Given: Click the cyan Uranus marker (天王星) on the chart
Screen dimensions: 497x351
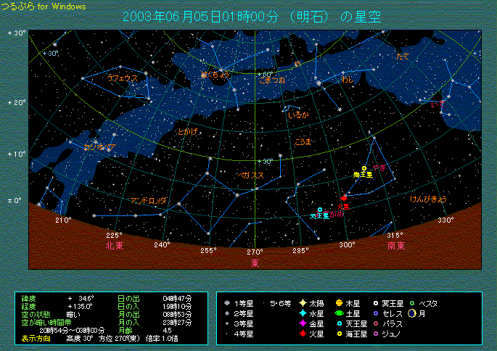Looking at the screenshot, I should point(319,210).
